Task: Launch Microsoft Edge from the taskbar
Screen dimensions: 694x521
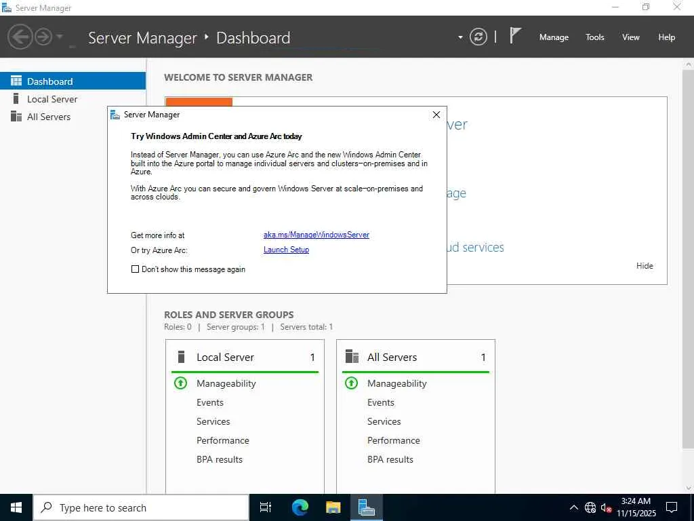Action: [300, 507]
